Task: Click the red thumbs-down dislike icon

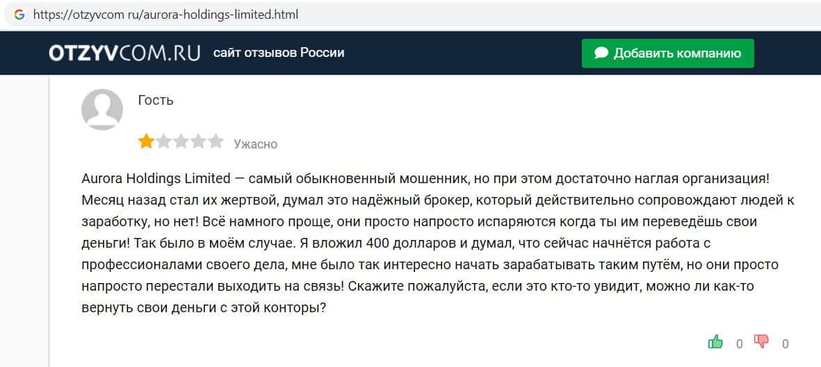Action: 762,341
